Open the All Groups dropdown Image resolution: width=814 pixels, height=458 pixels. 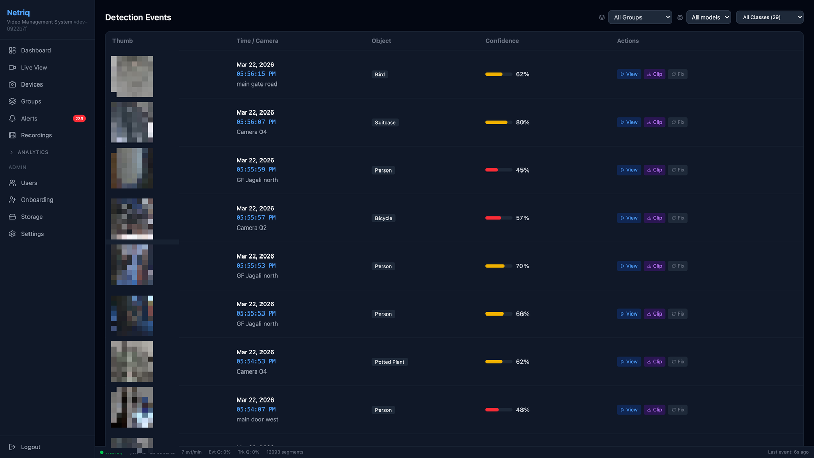[640, 17]
